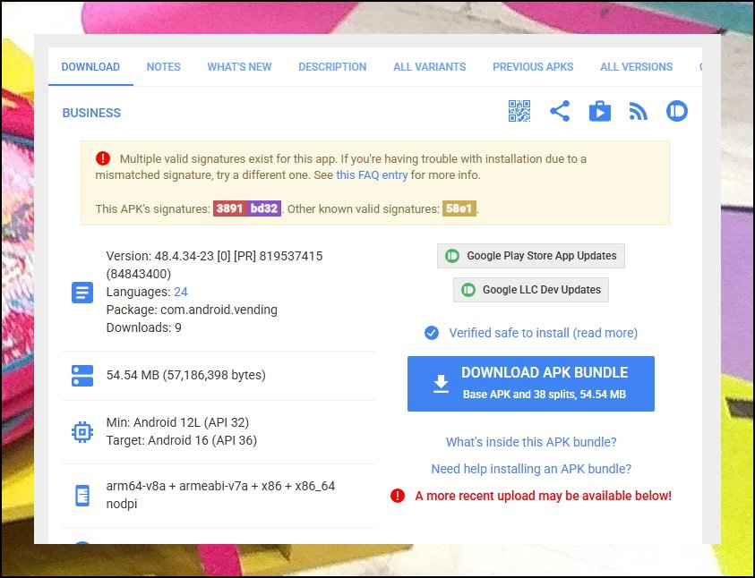755x578 pixels.
Task: Open the languages count link 24
Action: click(x=181, y=292)
